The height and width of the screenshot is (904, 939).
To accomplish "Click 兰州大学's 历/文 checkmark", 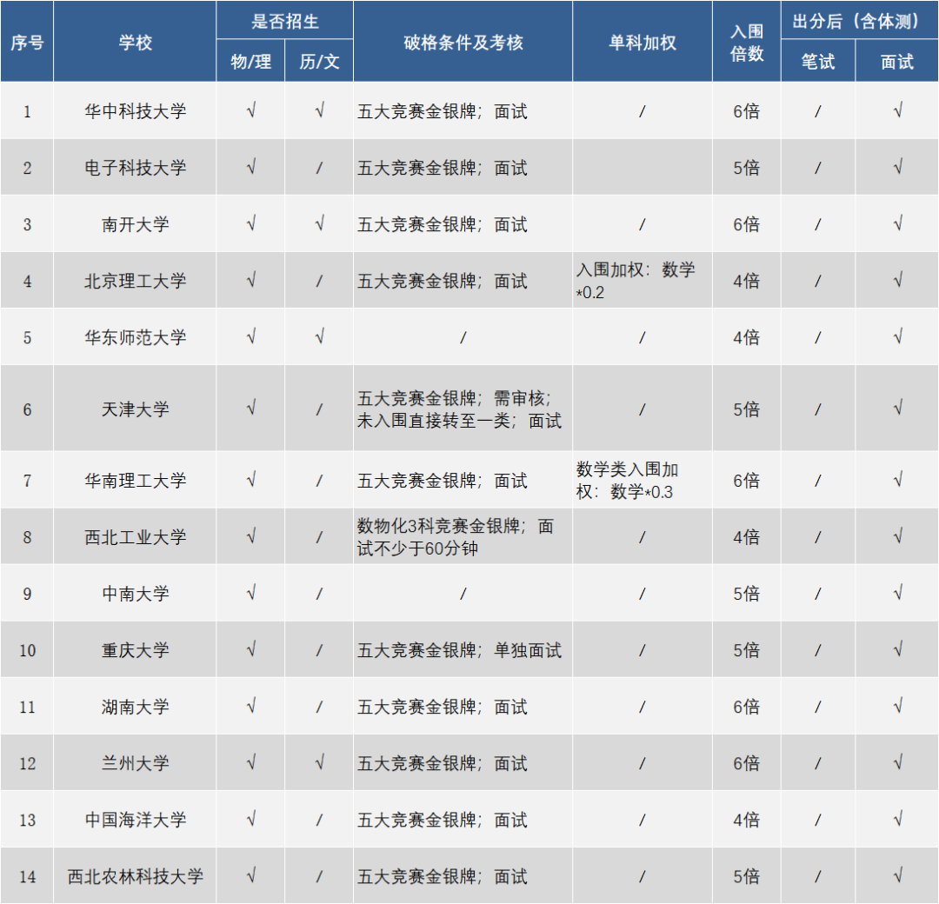I will (x=319, y=762).
